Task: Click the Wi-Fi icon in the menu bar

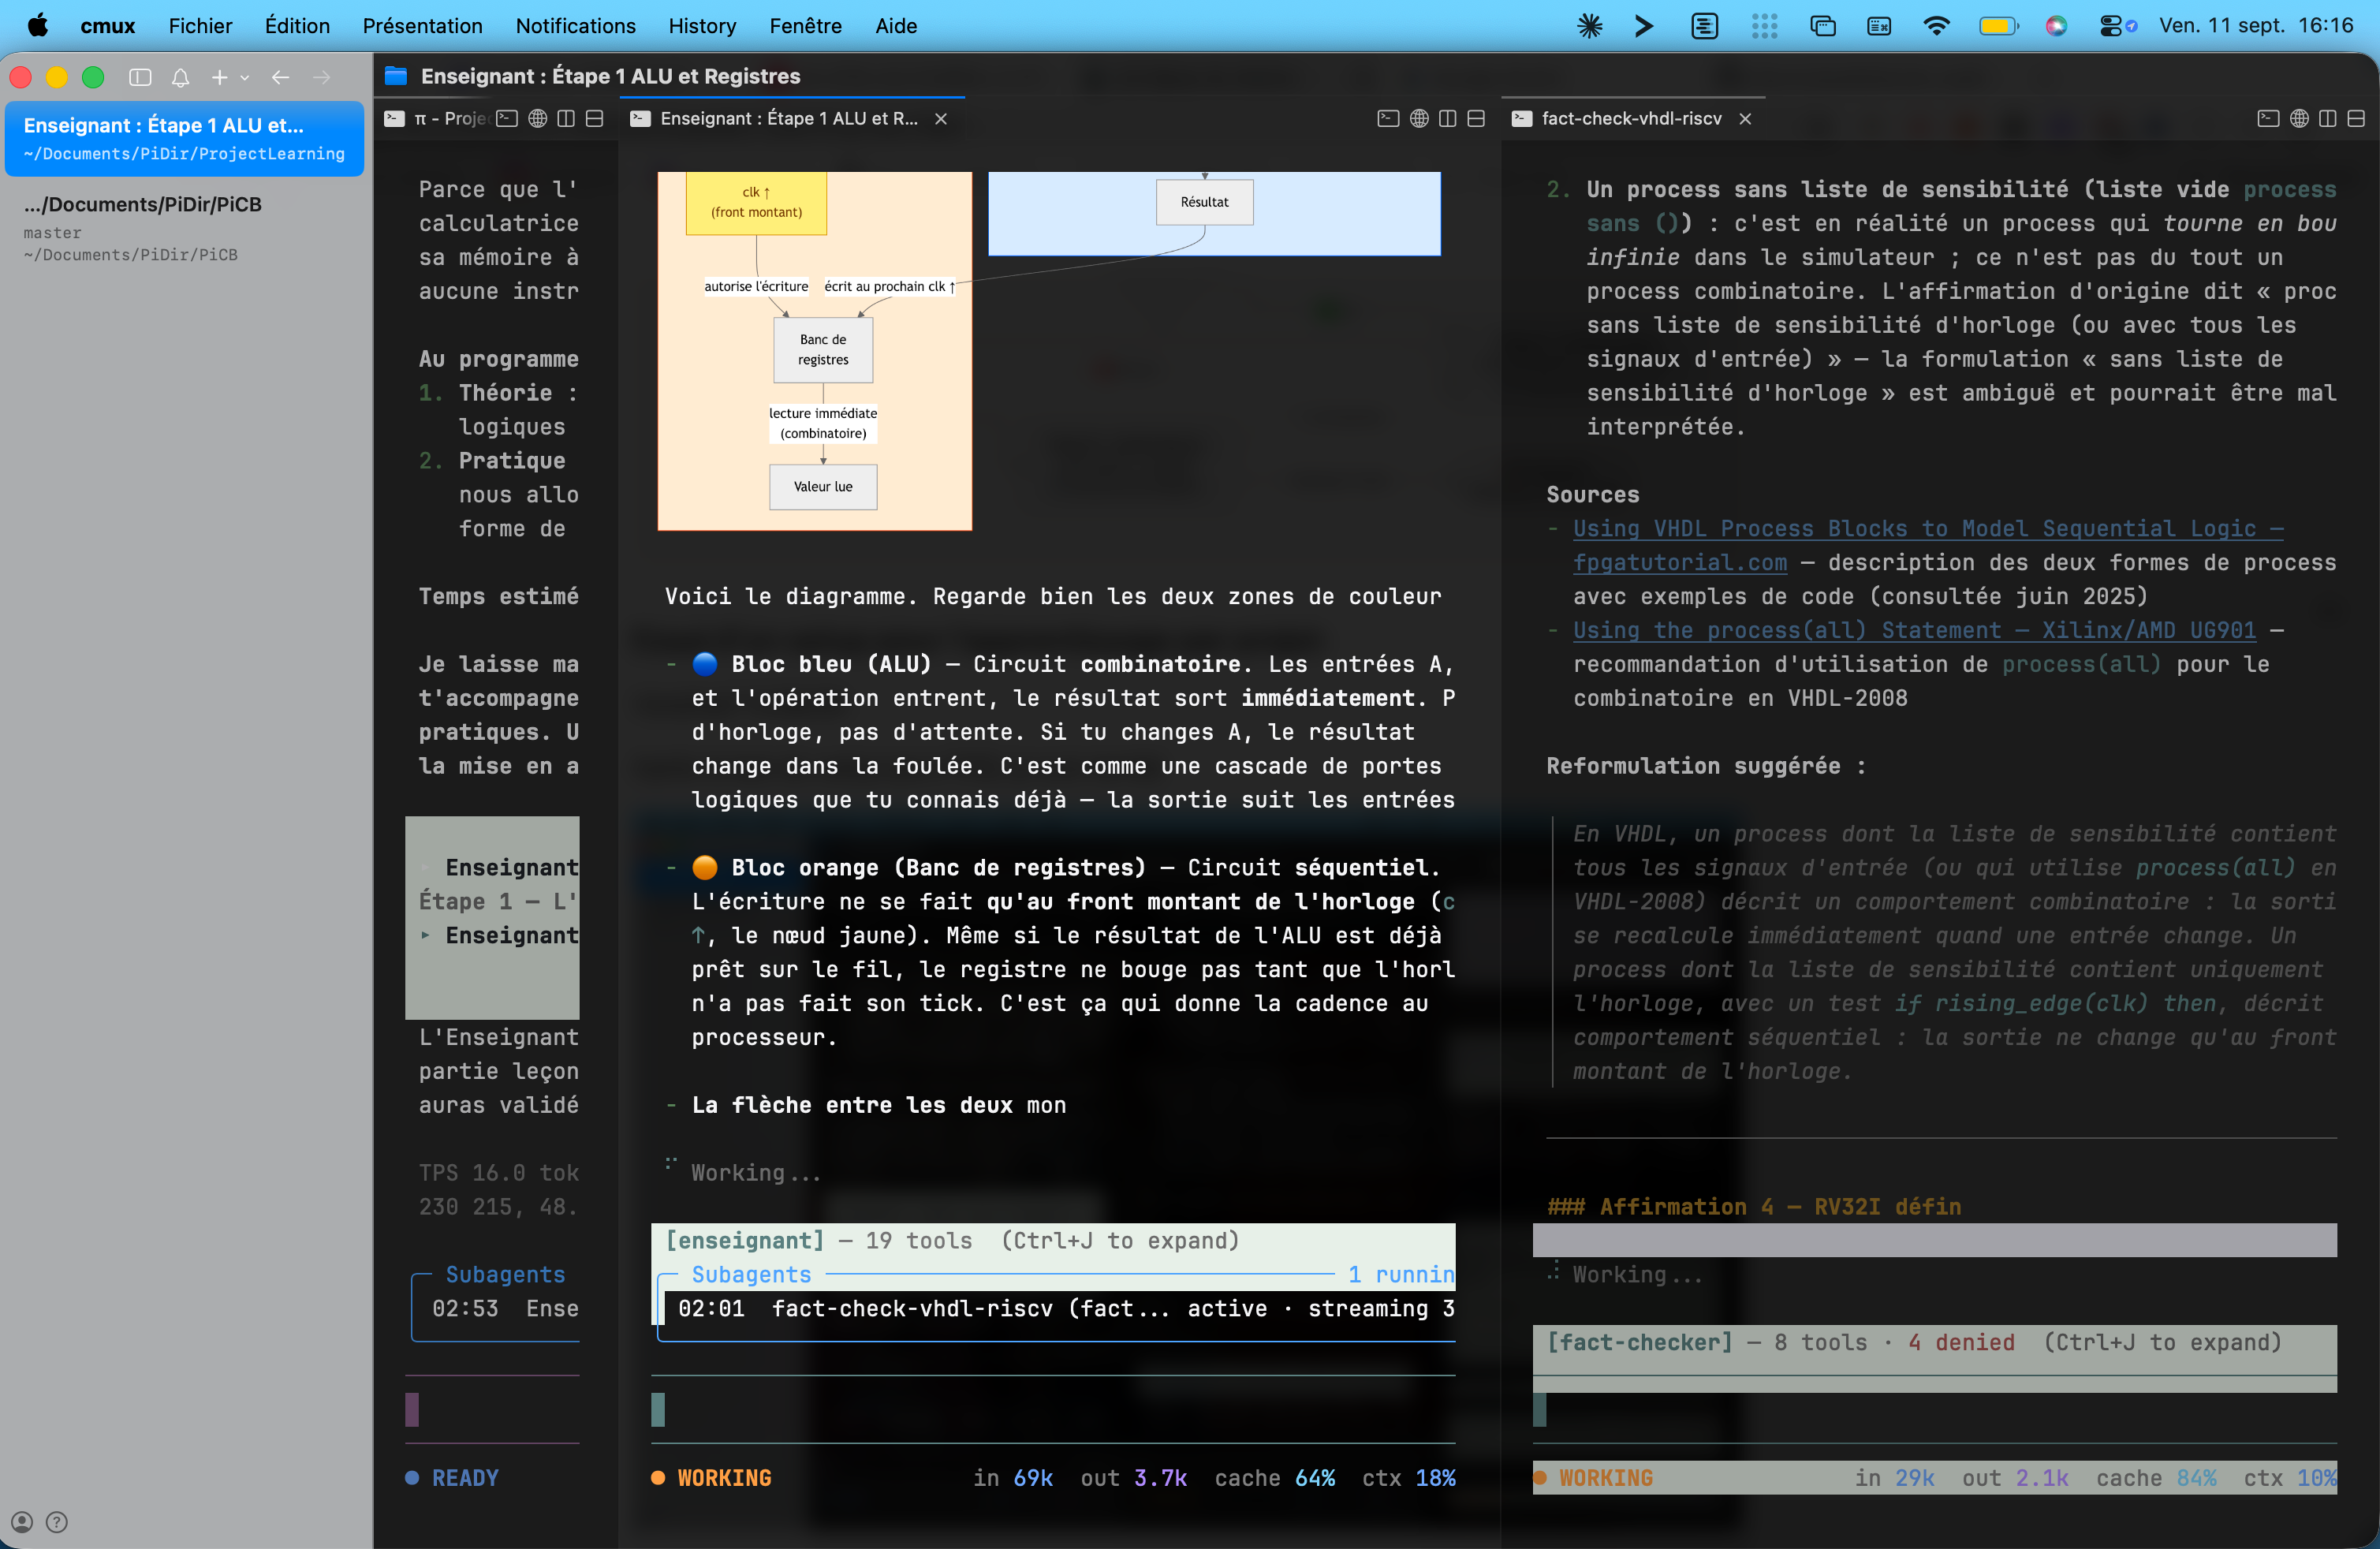Action: click(1937, 26)
